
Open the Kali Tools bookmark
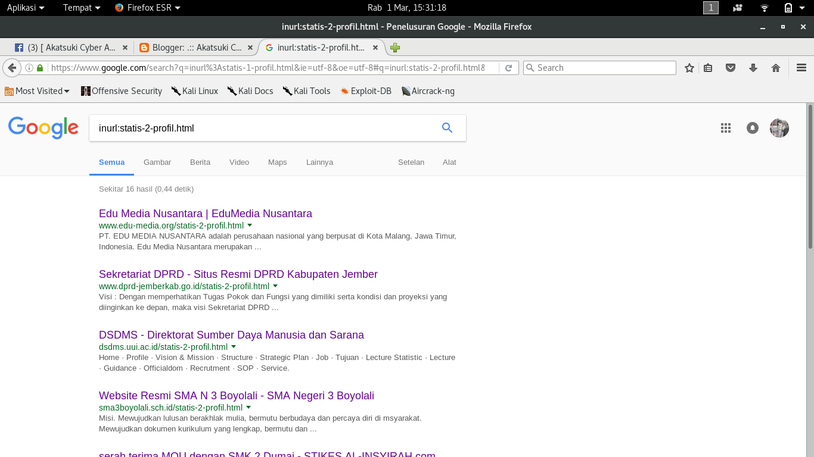click(306, 91)
